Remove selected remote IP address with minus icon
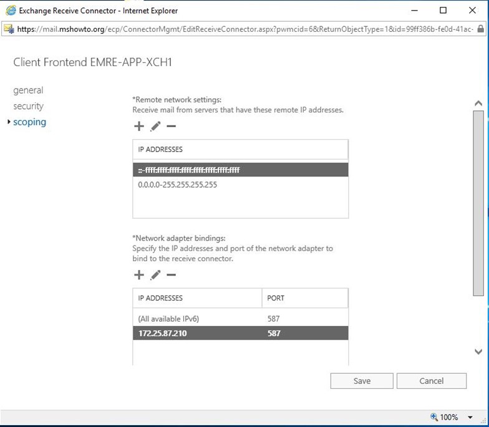This screenshot has height=427, width=489. point(171,126)
